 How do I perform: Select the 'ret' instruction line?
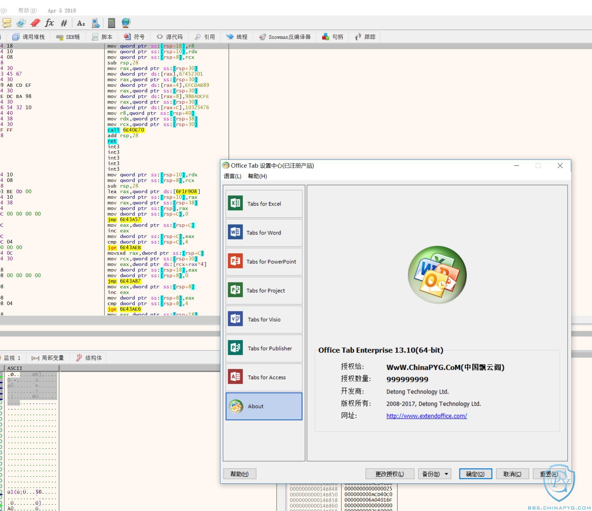(112, 141)
